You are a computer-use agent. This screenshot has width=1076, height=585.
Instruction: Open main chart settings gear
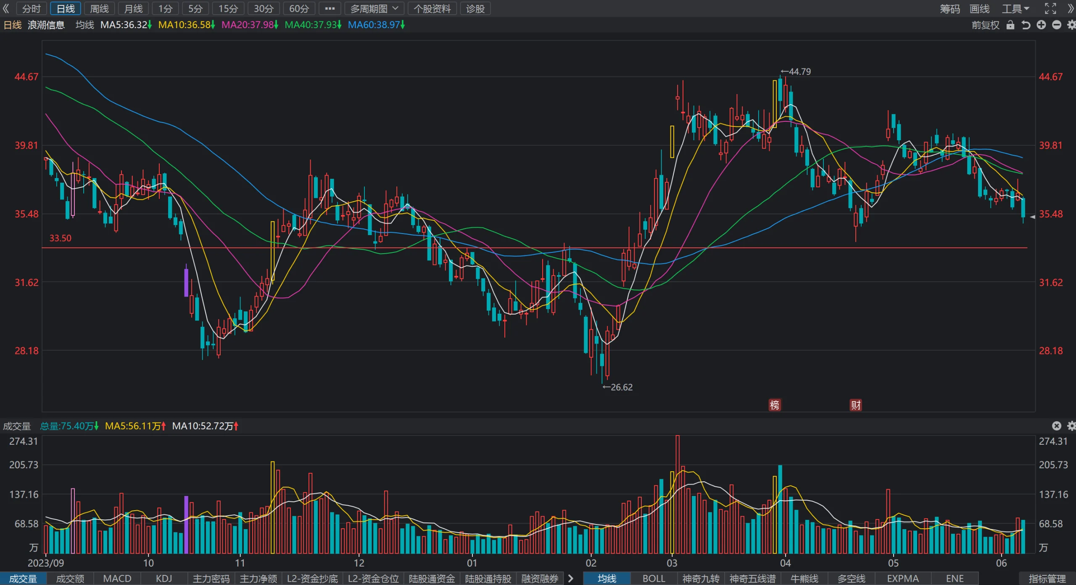[1071, 25]
